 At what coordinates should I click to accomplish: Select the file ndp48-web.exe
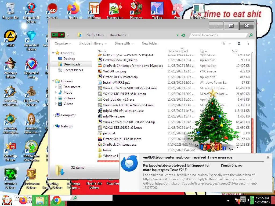[x=114, y=116]
